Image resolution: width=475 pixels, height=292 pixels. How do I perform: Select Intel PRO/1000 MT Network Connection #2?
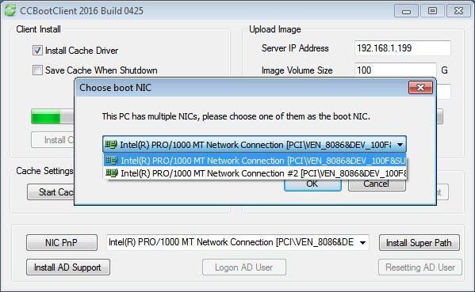click(255, 173)
